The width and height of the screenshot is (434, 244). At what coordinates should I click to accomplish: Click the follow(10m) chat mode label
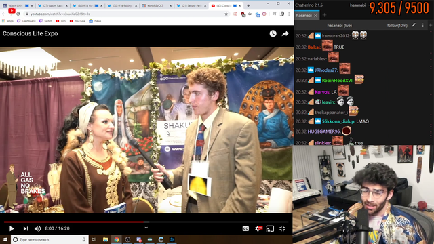pos(397,26)
